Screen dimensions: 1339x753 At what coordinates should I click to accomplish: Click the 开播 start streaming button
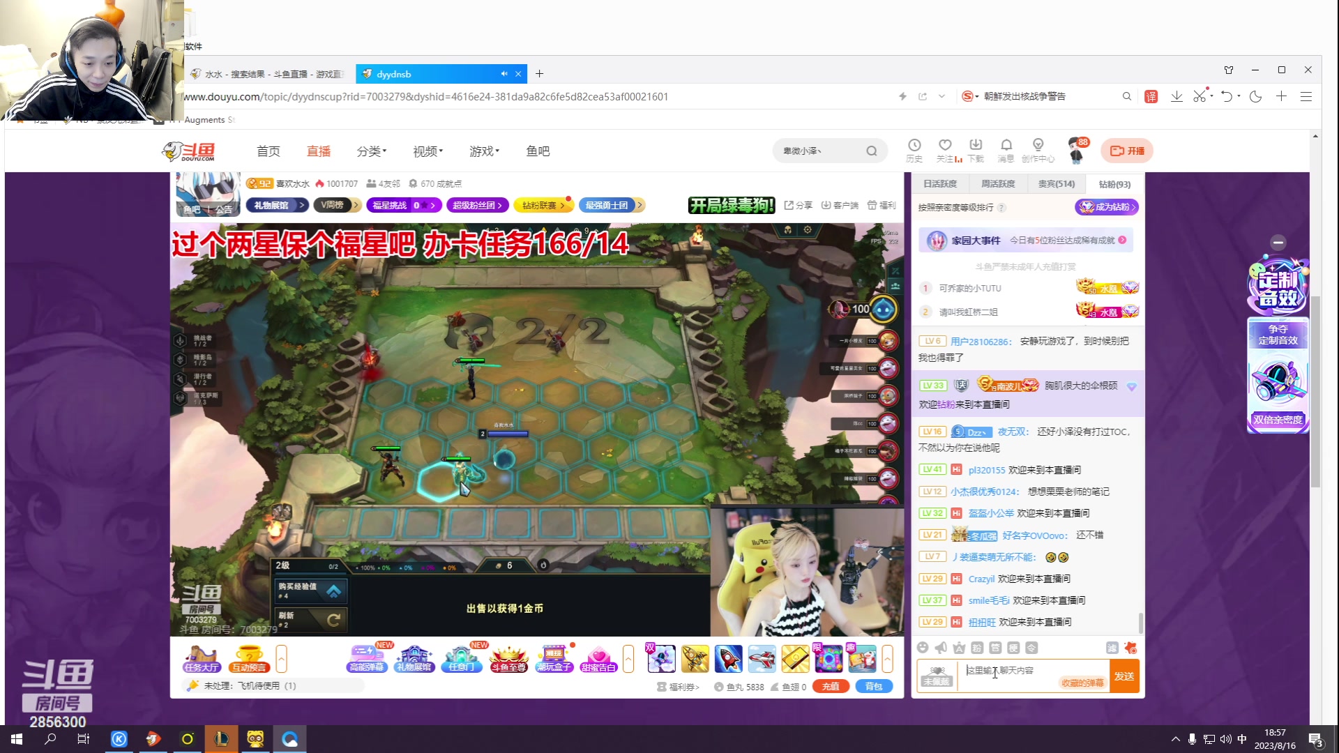tap(1127, 151)
